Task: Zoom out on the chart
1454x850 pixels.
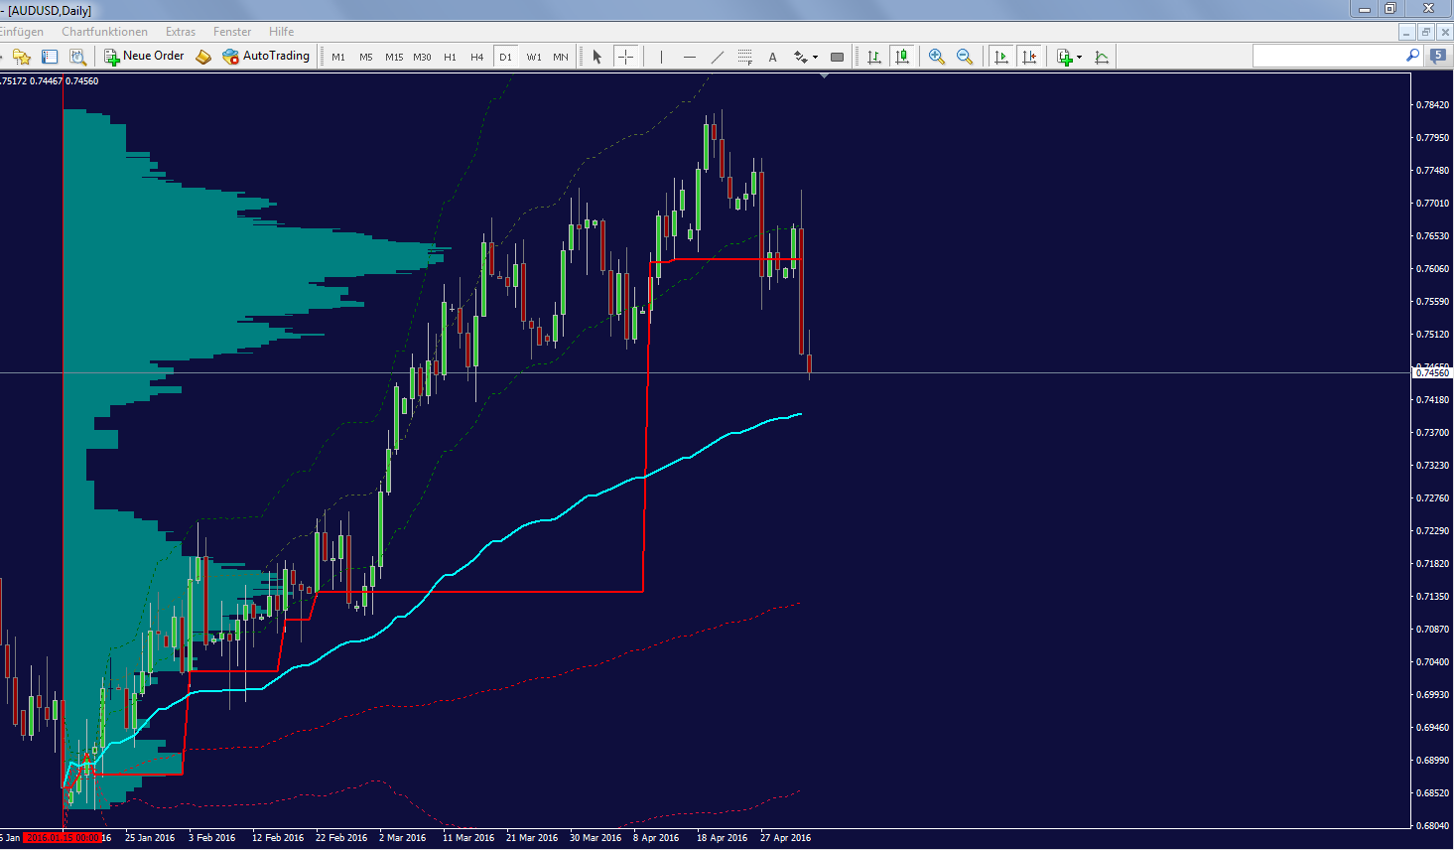Action: click(965, 57)
